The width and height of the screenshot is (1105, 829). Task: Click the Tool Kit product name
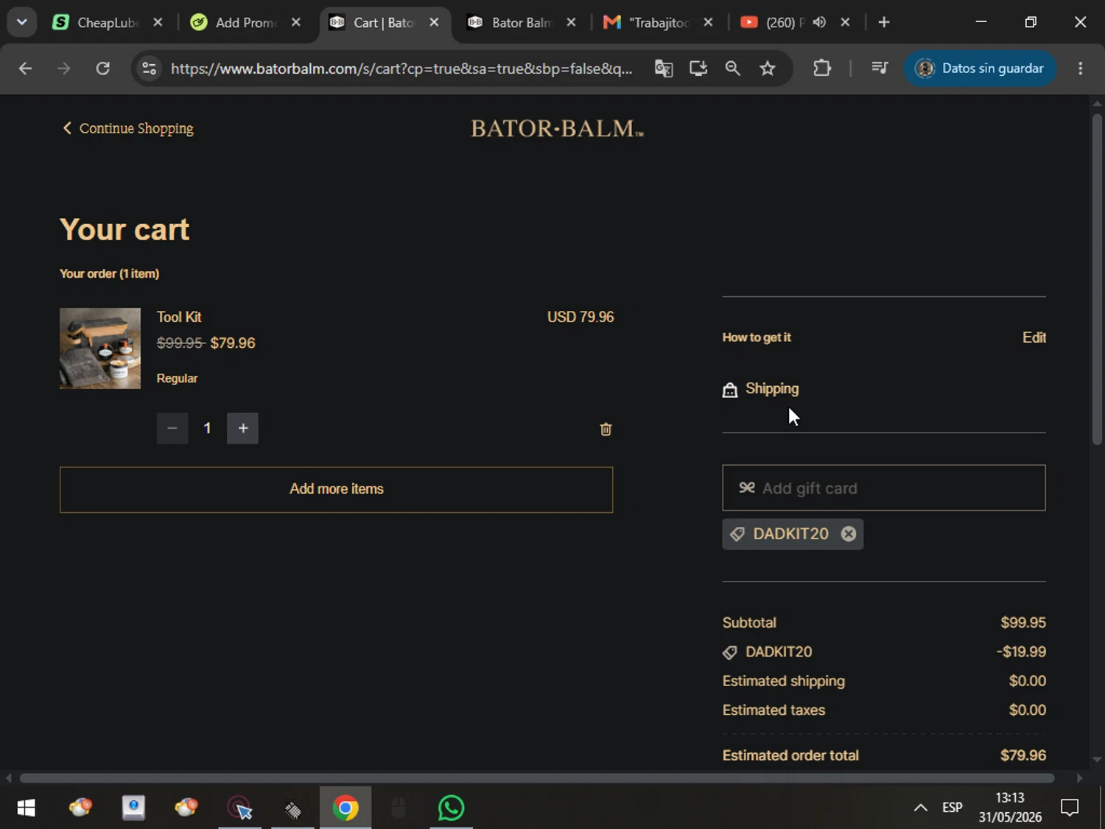point(179,317)
